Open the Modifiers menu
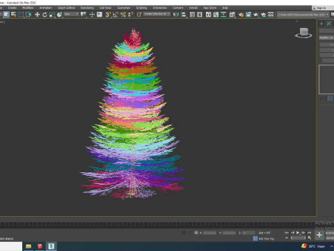 click(x=28, y=8)
